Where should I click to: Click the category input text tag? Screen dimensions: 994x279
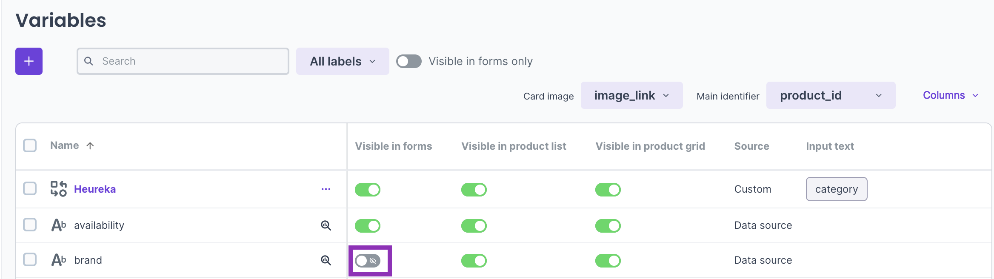(x=836, y=189)
